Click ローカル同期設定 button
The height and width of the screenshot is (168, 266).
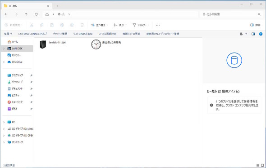coord(107,34)
